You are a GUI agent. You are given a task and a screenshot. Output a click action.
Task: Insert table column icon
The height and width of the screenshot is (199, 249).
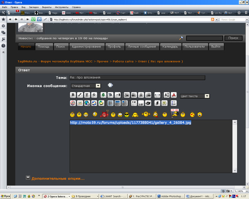124,103
